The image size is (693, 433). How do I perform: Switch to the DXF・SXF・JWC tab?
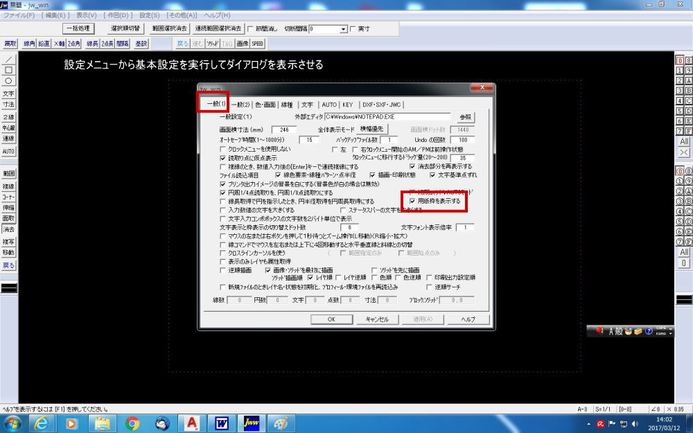tap(381, 105)
